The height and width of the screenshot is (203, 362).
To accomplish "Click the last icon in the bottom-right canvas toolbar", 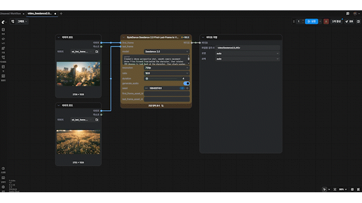I will (x=358, y=189).
